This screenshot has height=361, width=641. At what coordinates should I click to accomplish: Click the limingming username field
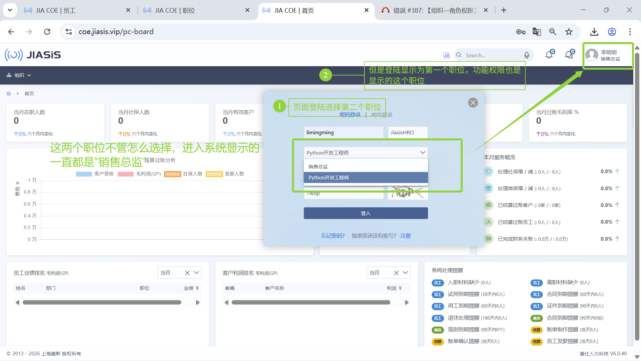pos(343,132)
